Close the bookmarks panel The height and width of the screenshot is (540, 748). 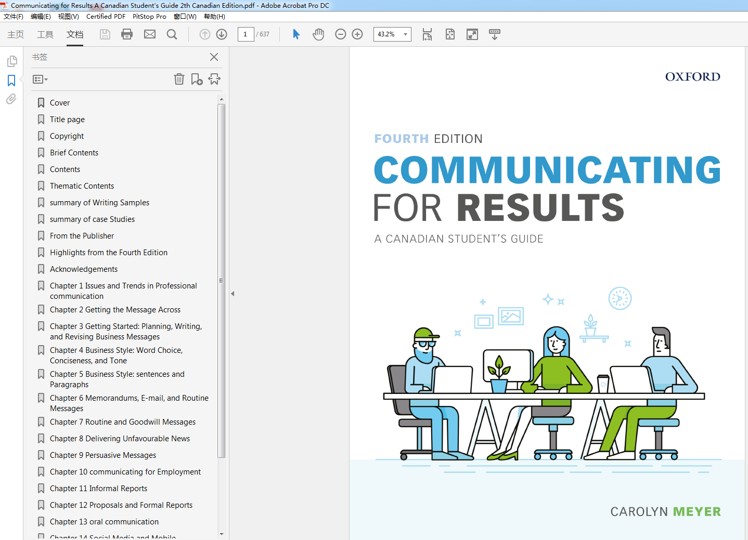pyautogui.click(x=214, y=57)
